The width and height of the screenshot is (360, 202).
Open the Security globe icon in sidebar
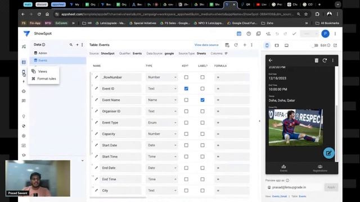tap(24, 126)
